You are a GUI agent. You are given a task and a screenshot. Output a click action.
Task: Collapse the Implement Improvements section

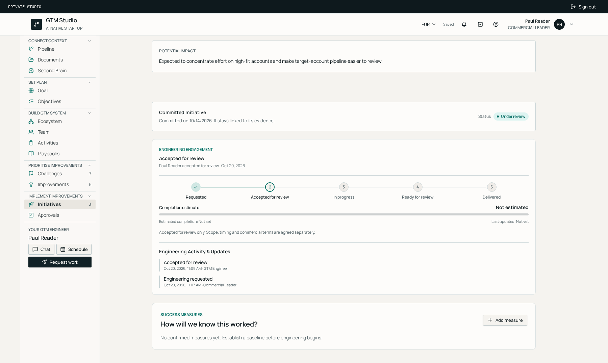(90, 196)
